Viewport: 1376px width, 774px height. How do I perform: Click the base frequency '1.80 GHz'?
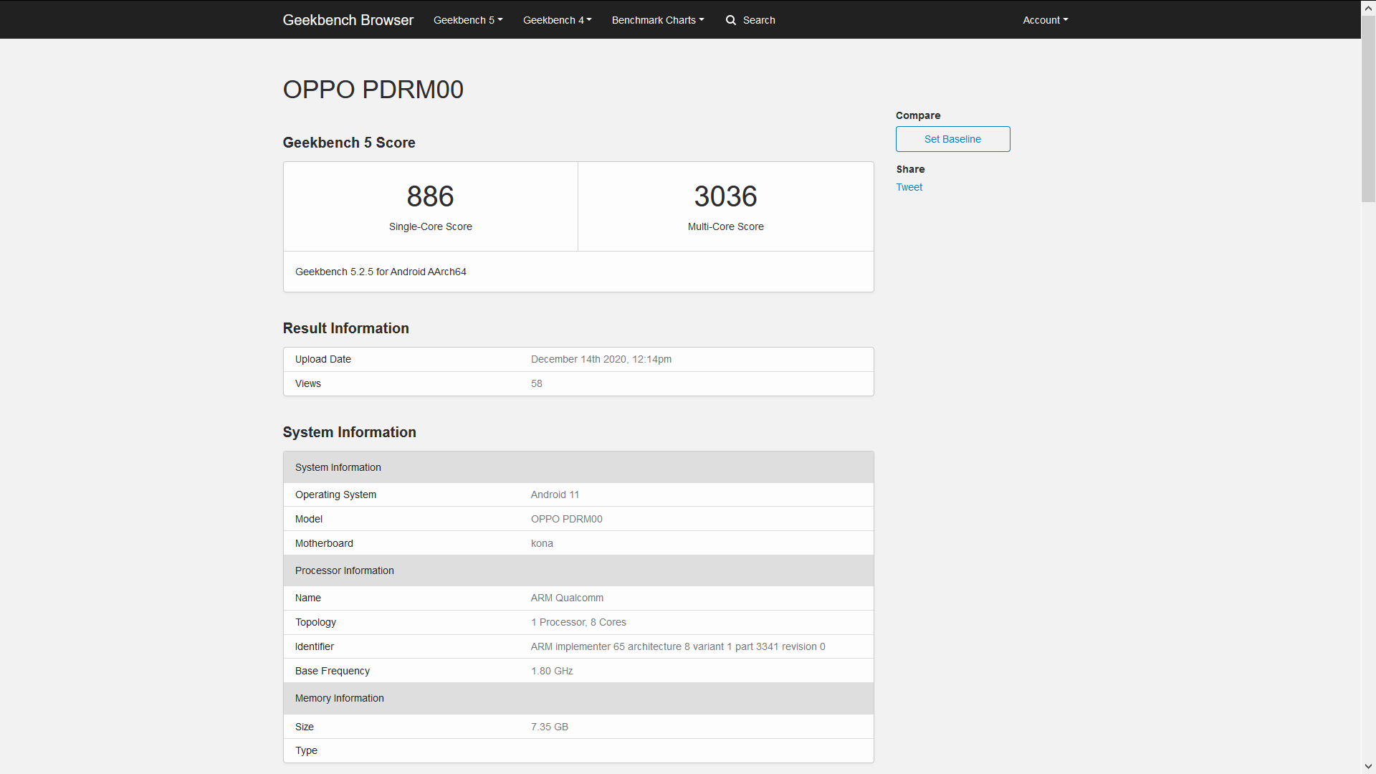[552, 671]
